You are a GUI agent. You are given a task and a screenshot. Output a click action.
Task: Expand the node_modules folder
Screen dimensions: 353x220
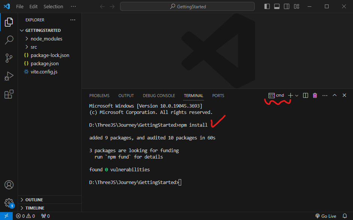click(x=50, y=39)
